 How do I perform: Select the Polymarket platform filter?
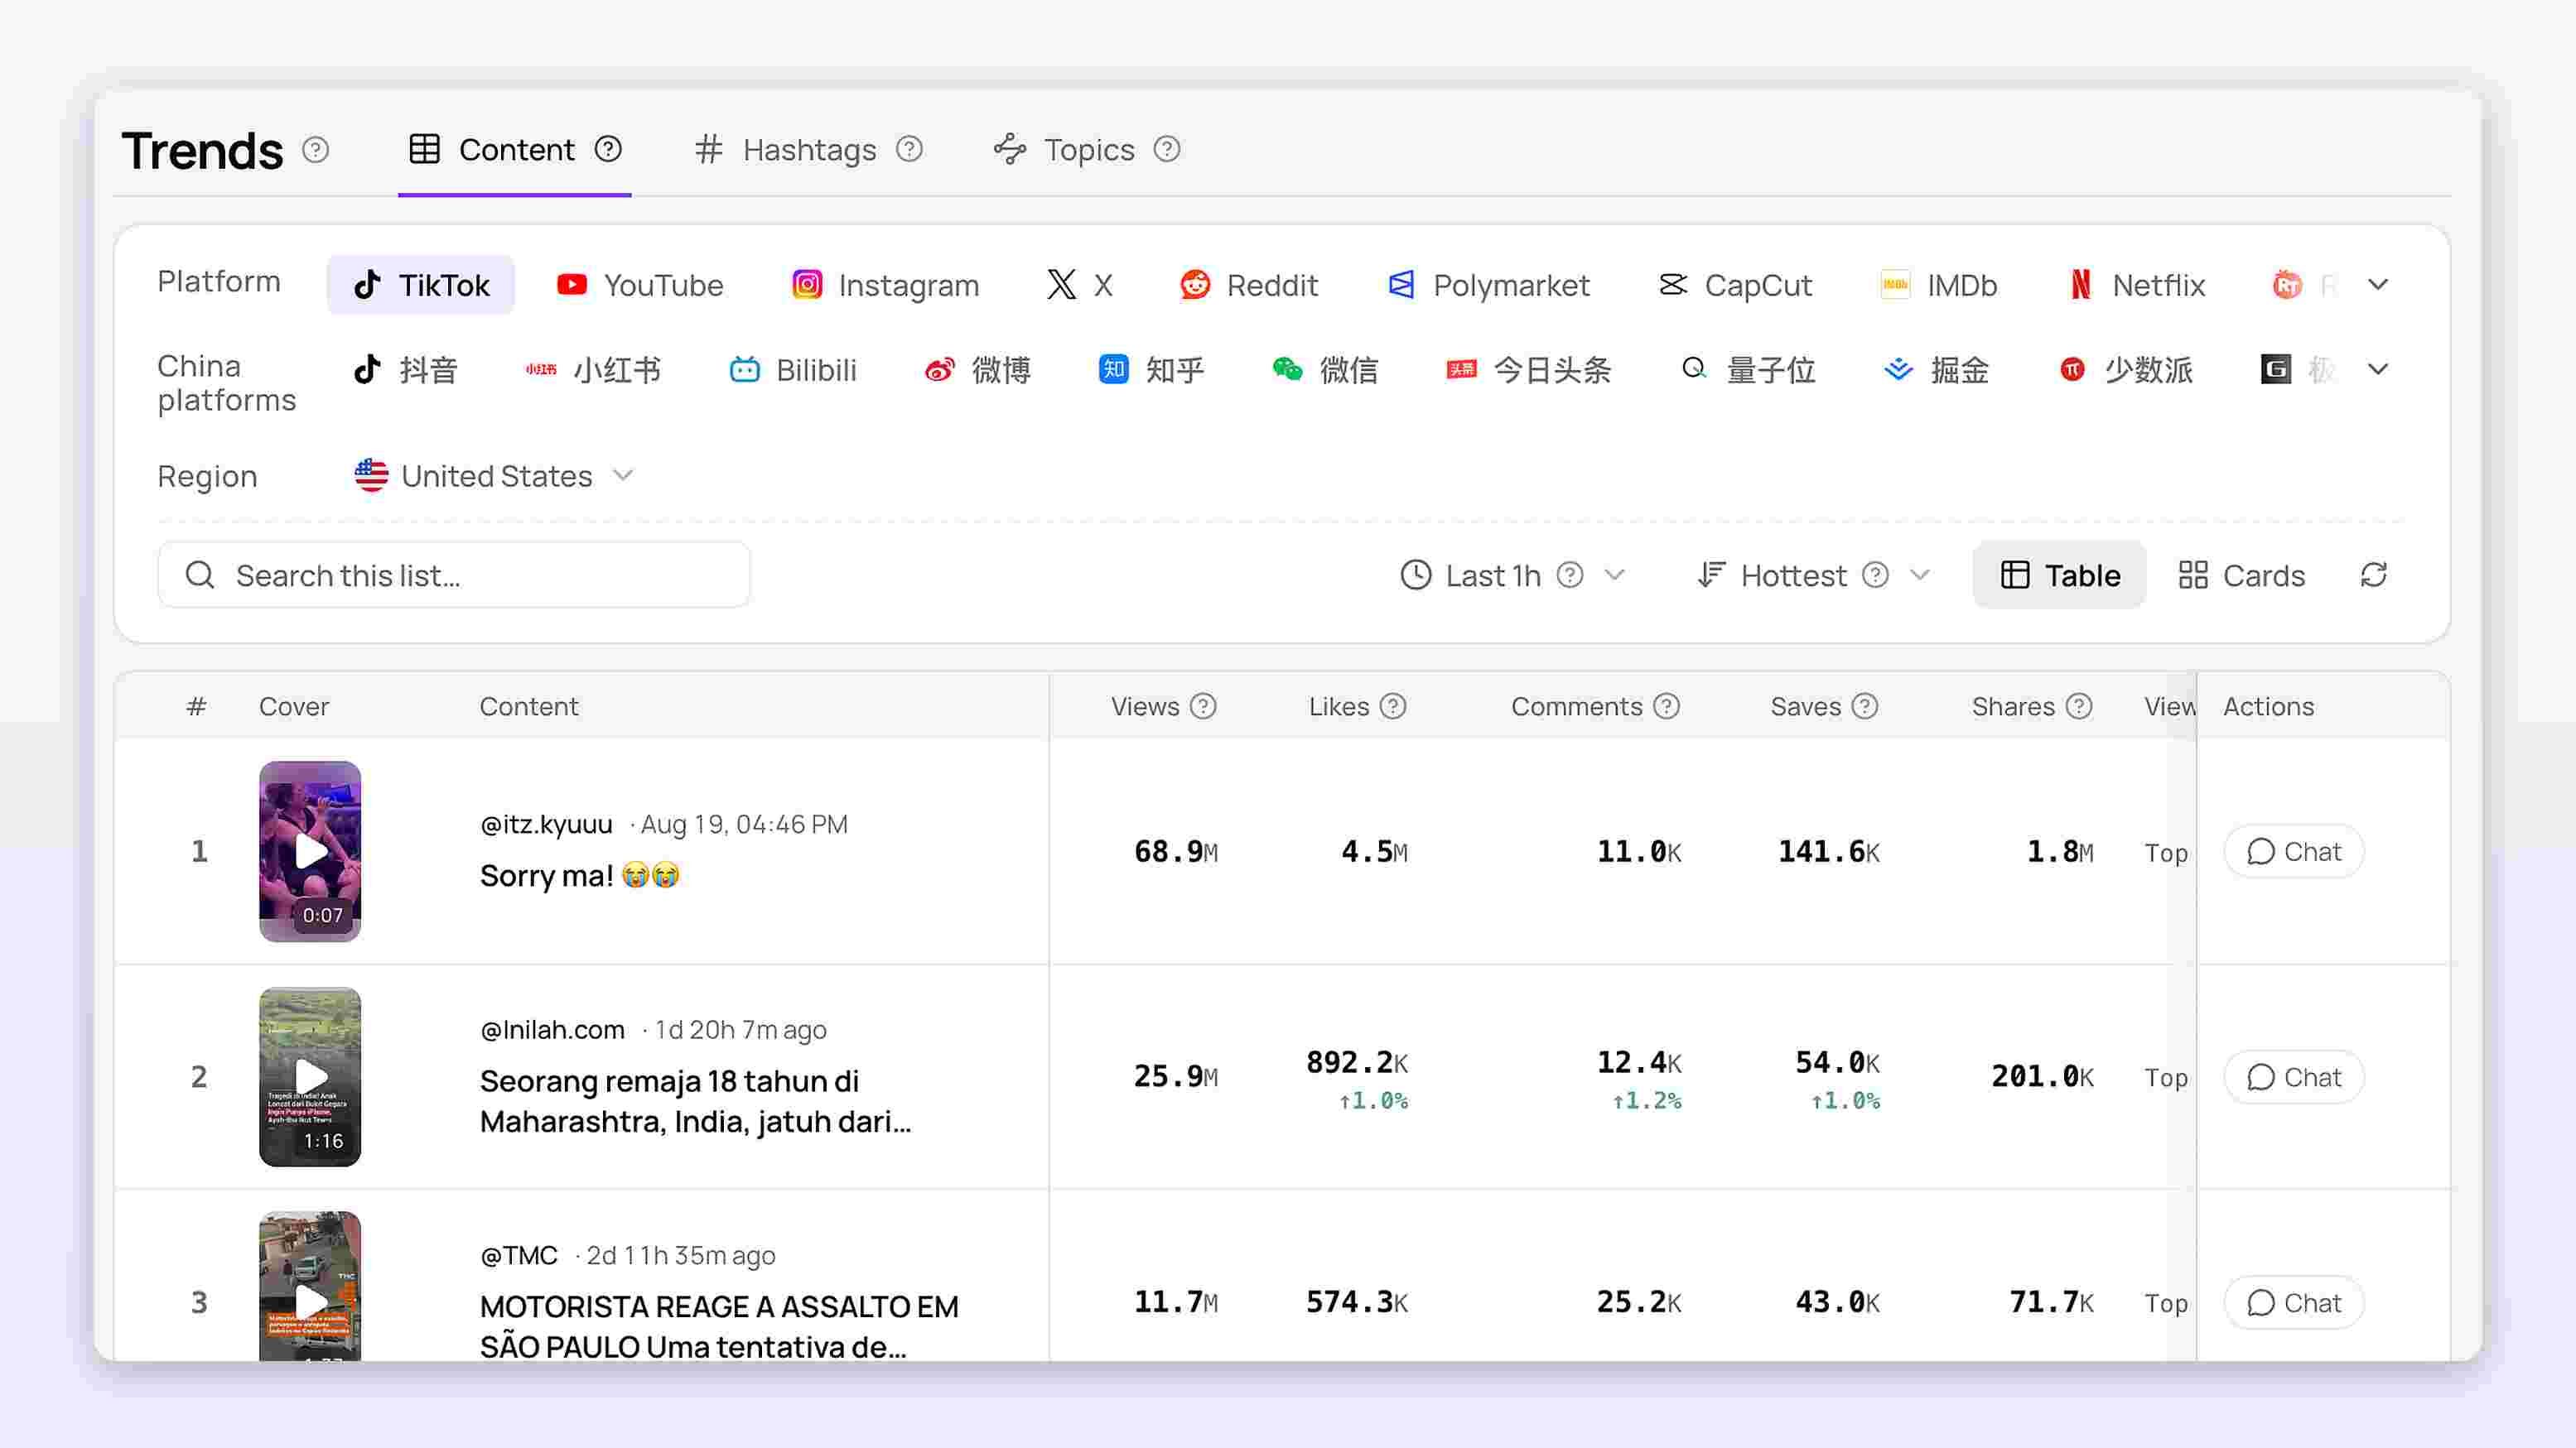tap(1489, 285)
